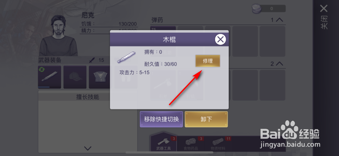339x156 pixels.
Task: Click the green quick-switch icon on weapon
Action: pos(41,69)
